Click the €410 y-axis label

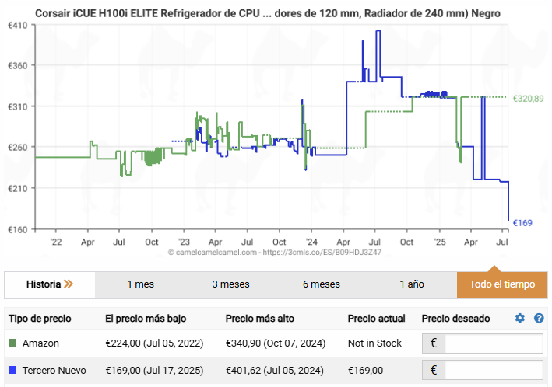[18, 25]
